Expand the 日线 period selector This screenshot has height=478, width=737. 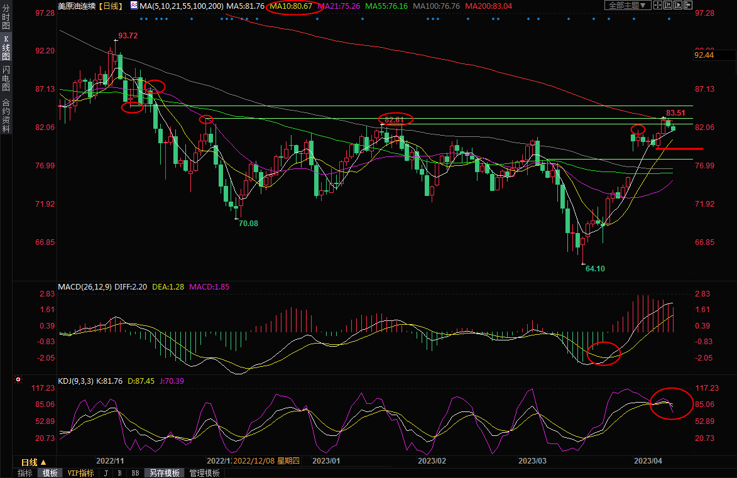click(x=34, y=462)
